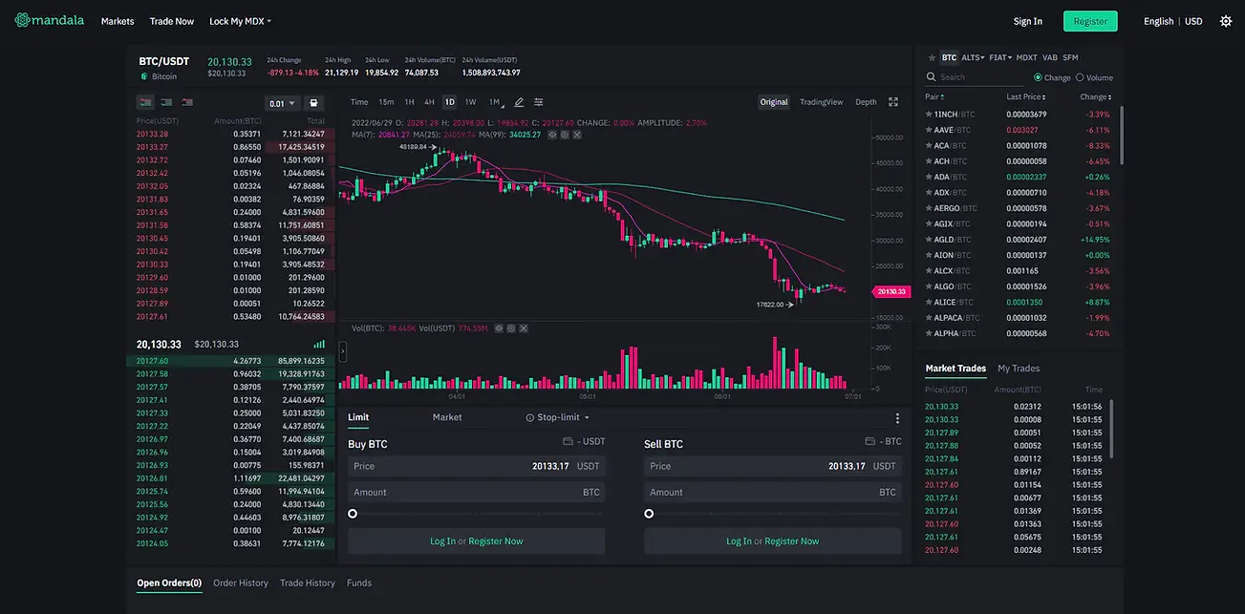Image resolution: width=1245 pixels, height=614 pixels.
Task: Show only buy orders in order book
Action: 166,102
